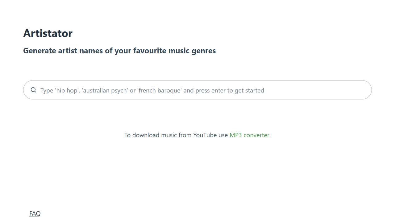Open the FAQ page link
395x222 pixels.
coord(35,213)
